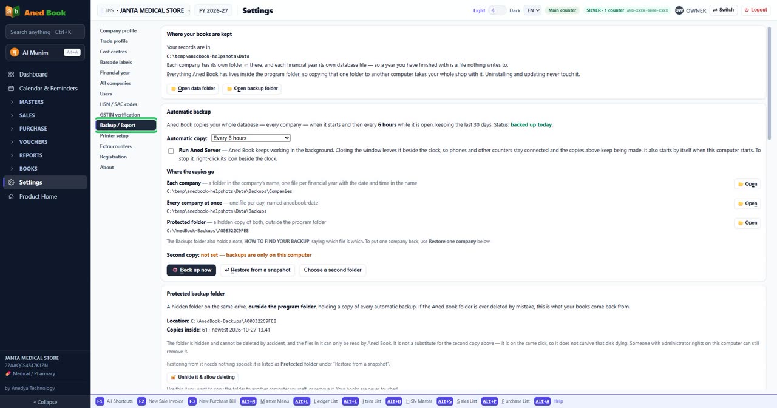The width and height of the screenshot is (777, 408).
Task: Click the F2 New Sale Invoice shortcut
Action: tap(160, 401)
